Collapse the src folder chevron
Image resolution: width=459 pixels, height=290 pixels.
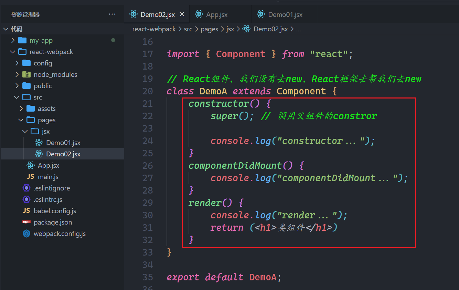click(x=17, y=97)
